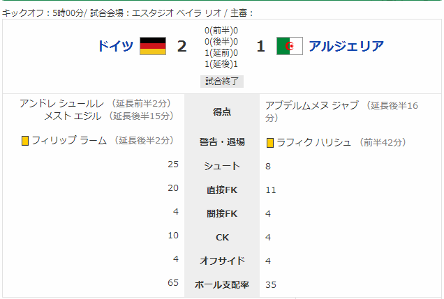Viewport: 444px width, 299px height.
Task: Click the 得点 row header
Action: [x=222, y=112]
